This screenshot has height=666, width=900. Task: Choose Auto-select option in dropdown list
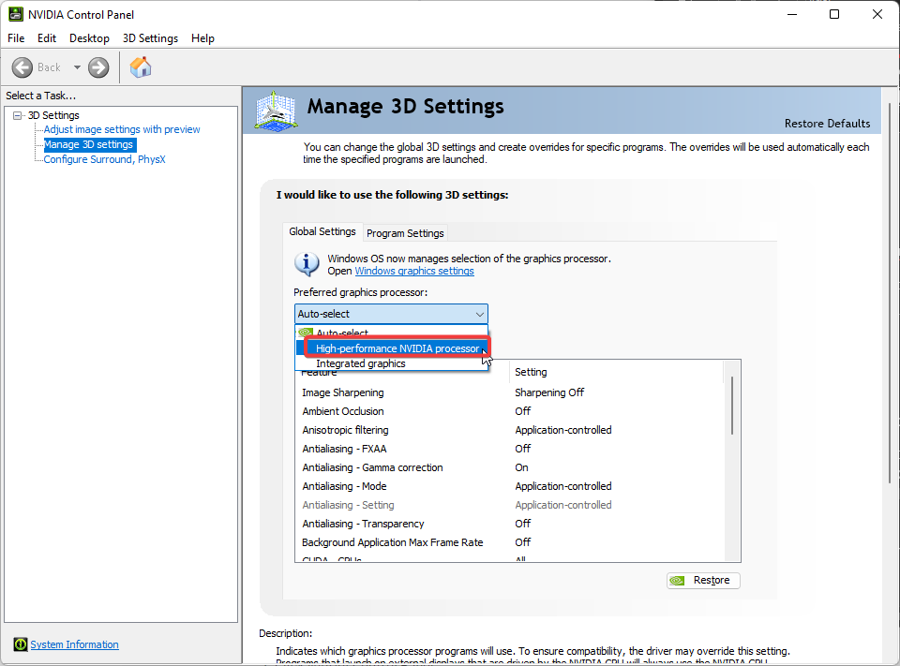[392, 333]
